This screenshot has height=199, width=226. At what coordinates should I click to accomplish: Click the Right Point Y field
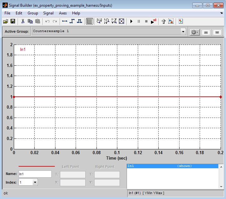107,183
